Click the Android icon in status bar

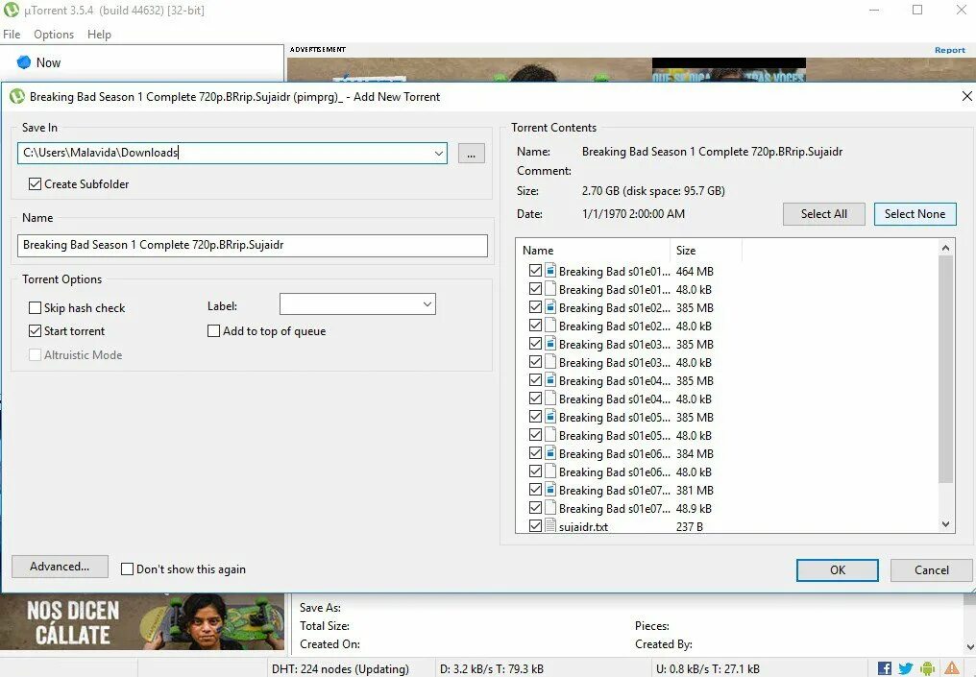click(927, 668)
